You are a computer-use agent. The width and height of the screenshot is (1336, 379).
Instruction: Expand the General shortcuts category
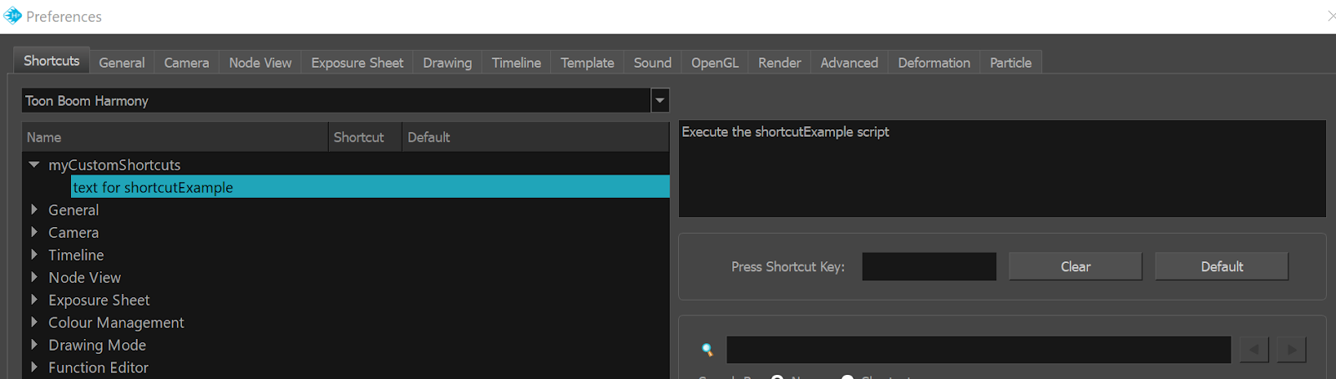(x=34, y=210)
